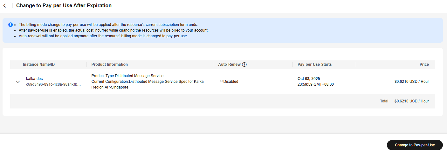This screenshot has height=153, width=447.
Task: Select the kafka-doc instance name
Action: 34,79
